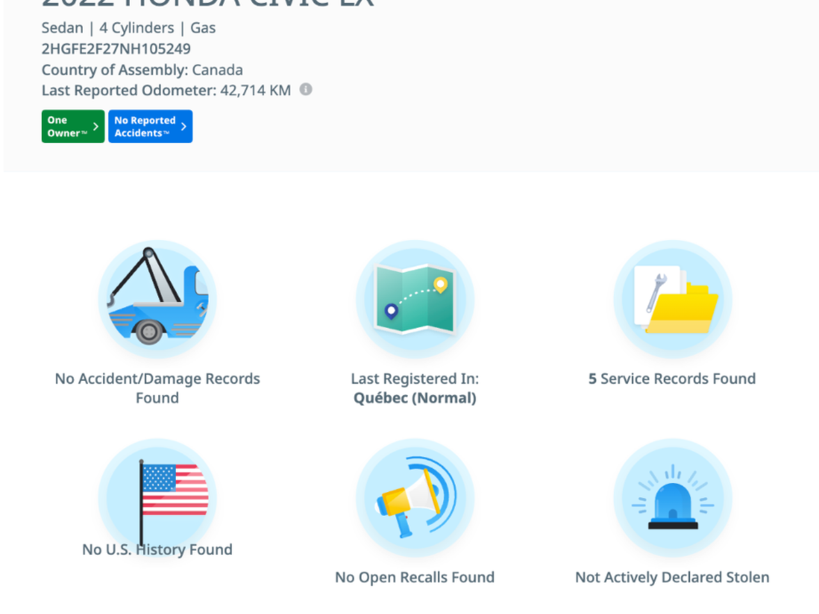Click the No U.S. History Found label
819x614 pixels.
click(x=157, y=549)
